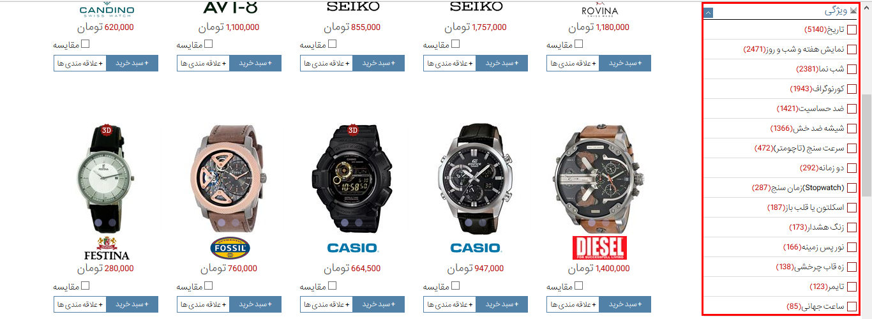
Task: Toggle مقایسه checkbox under Fossil watch
Action: tap(209, 286)
